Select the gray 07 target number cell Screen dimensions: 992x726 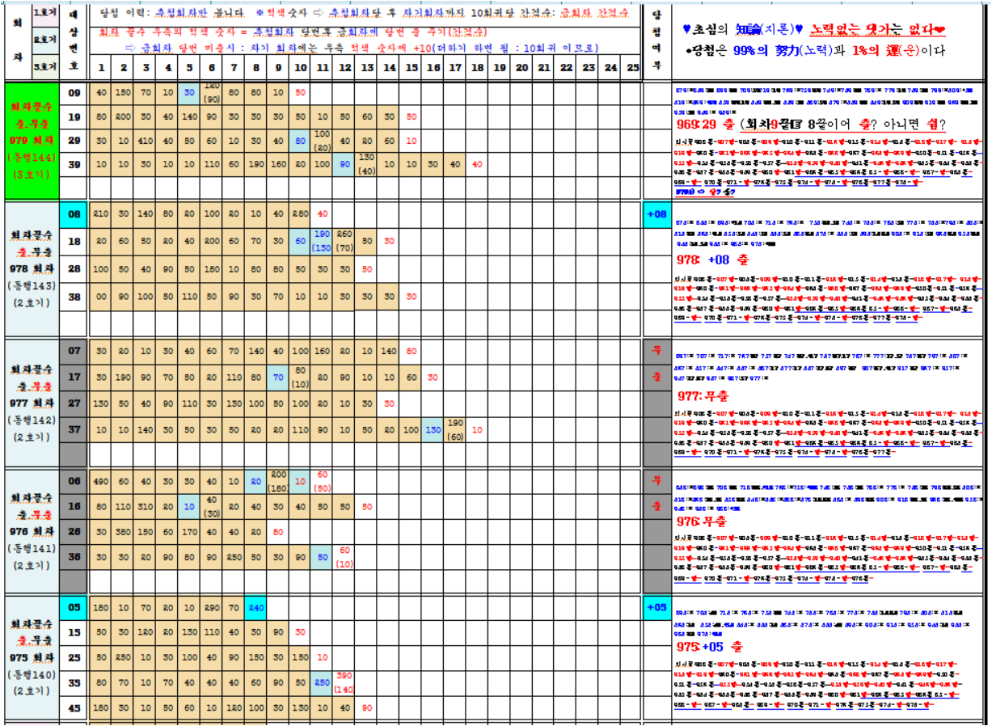[74, 351]
